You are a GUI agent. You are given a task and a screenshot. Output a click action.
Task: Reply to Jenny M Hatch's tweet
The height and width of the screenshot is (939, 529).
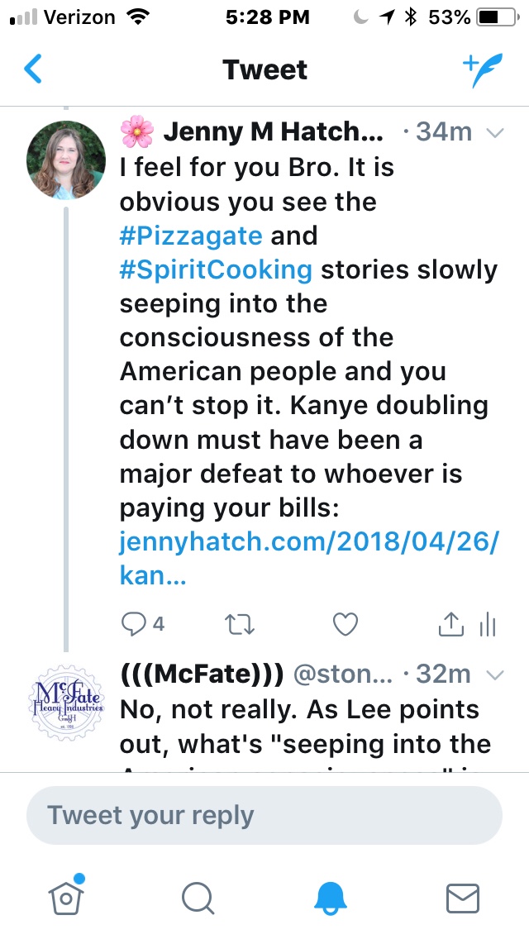(134, 624)
